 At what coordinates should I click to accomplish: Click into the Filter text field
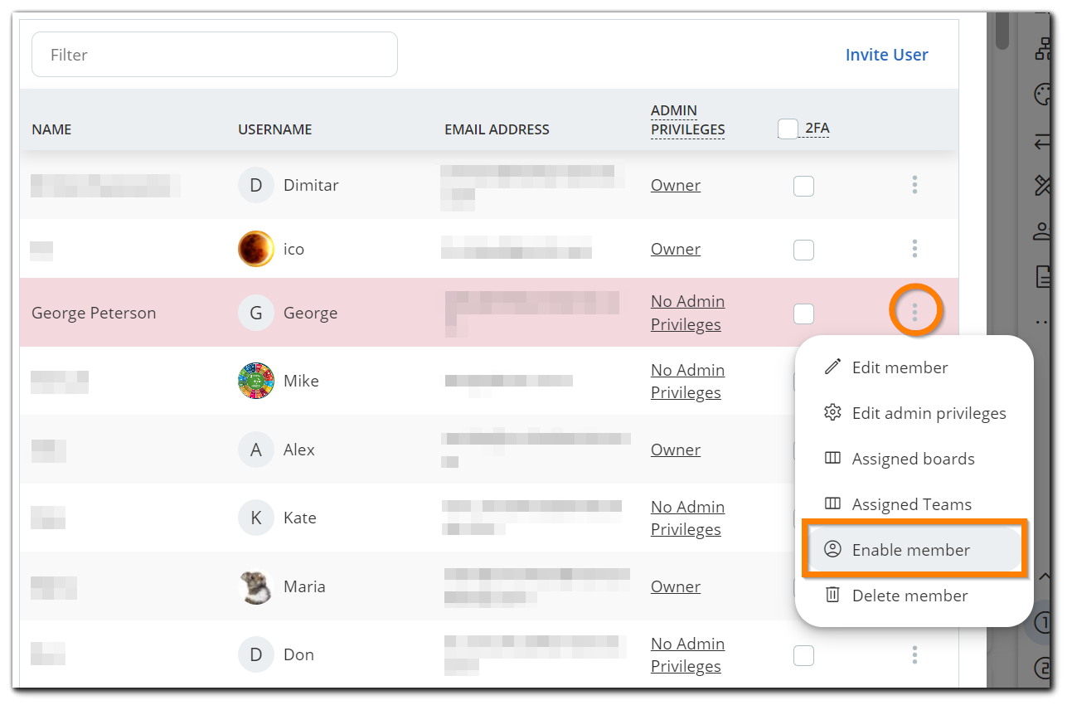tap(215, 55)
